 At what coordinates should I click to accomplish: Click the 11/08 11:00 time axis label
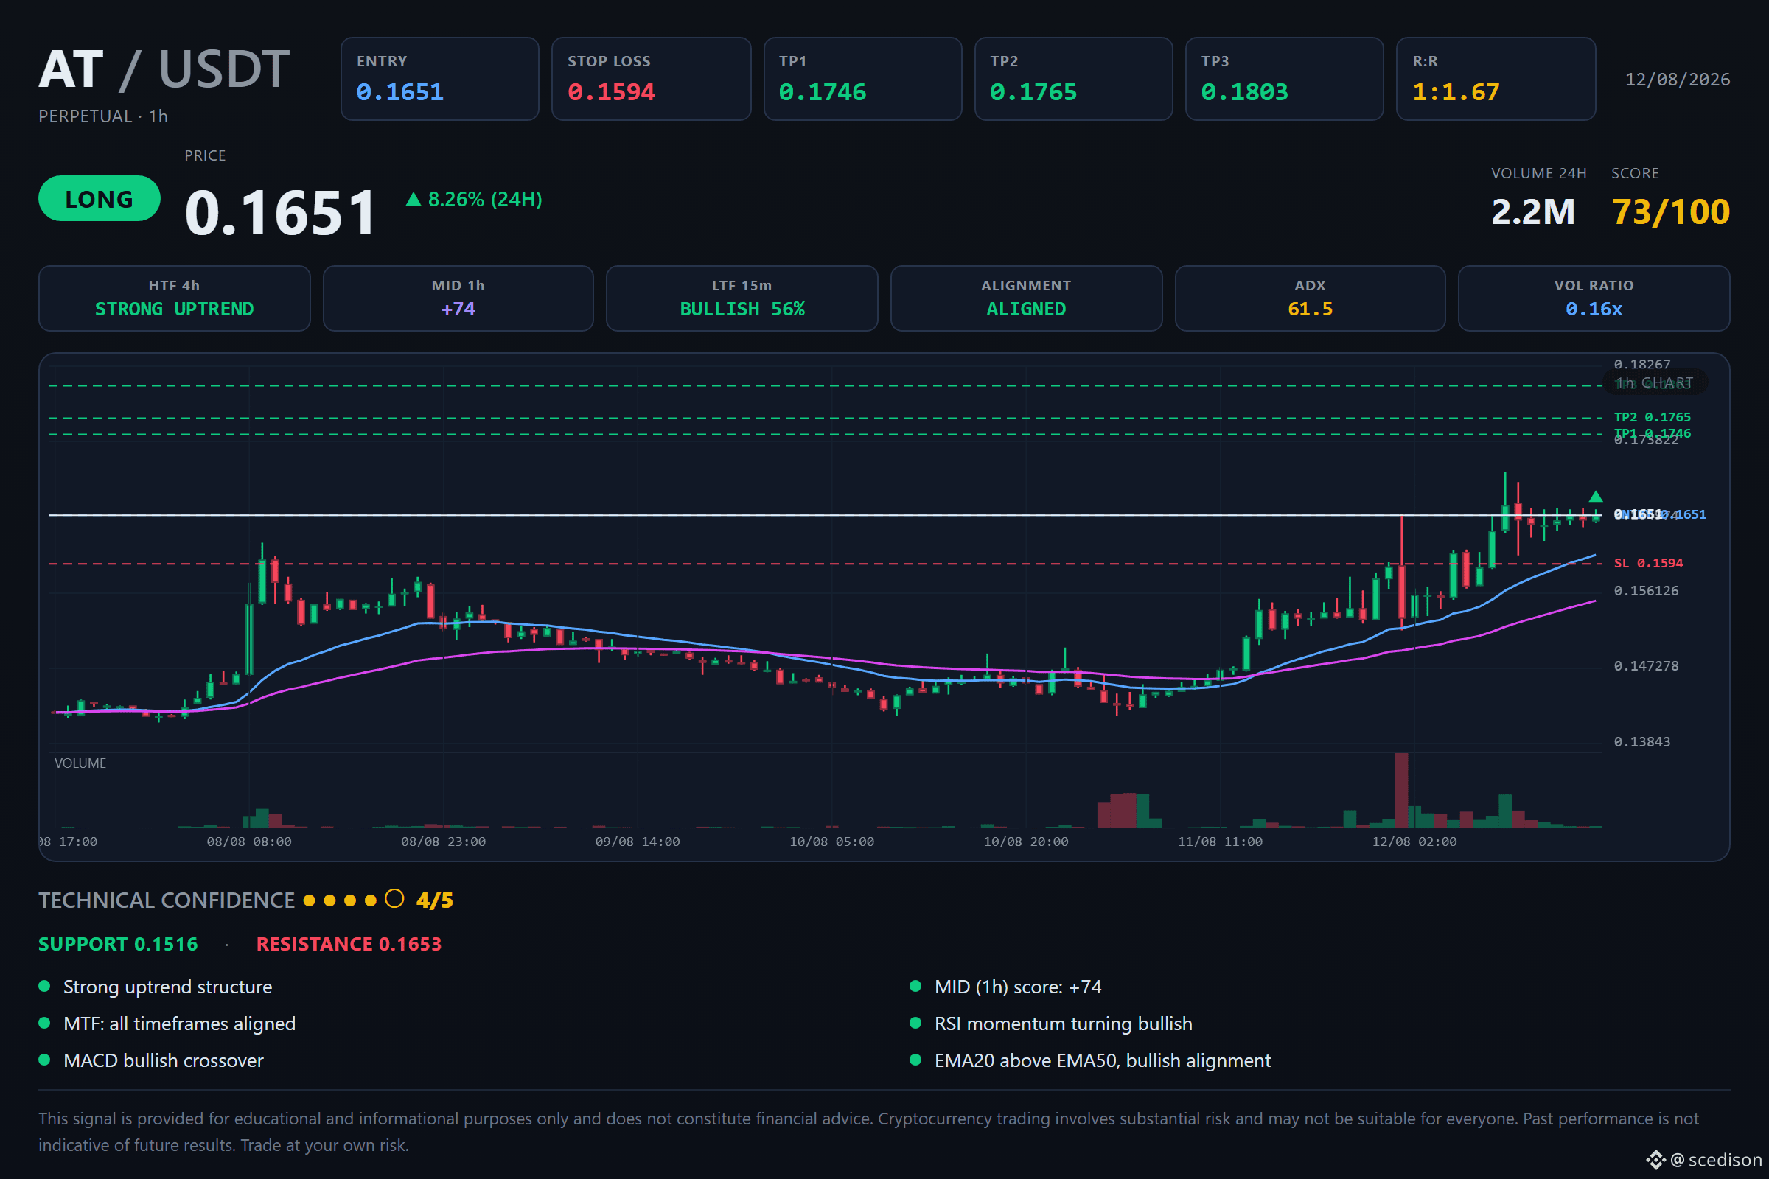(x=1220, y=842)
